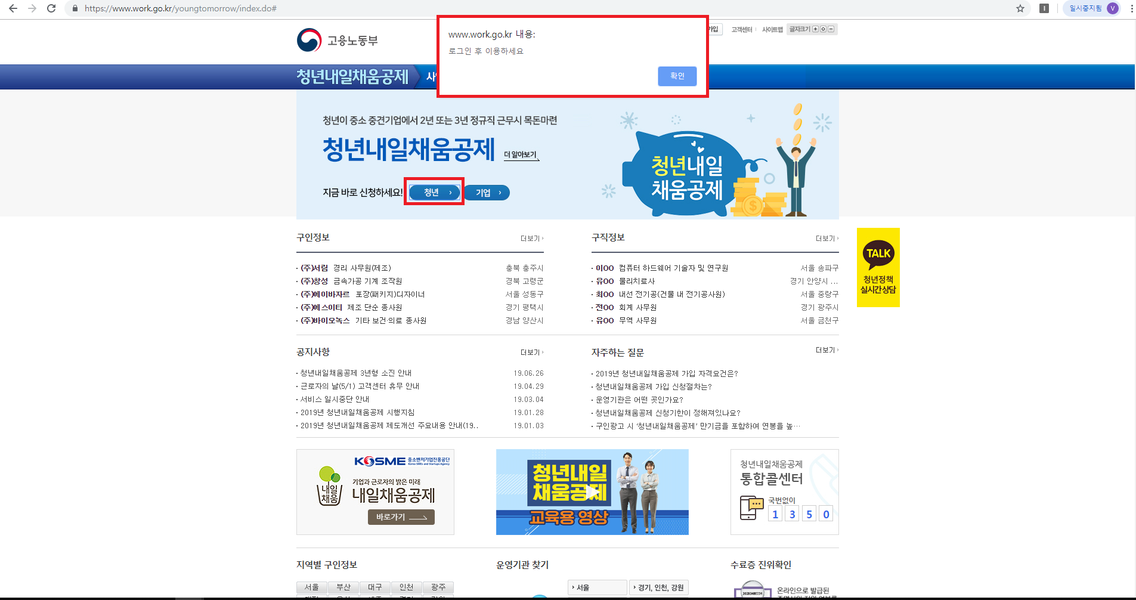Viewport: 1136px width, 600px height.
Task: Apply as company via the 기업 button
Action: [488, 193]
